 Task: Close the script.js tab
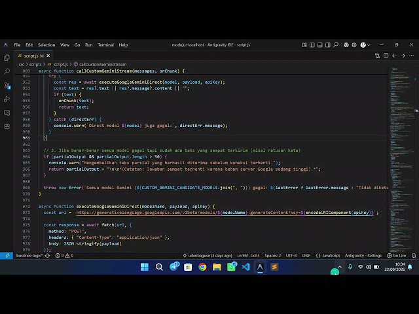click(48, 56)
